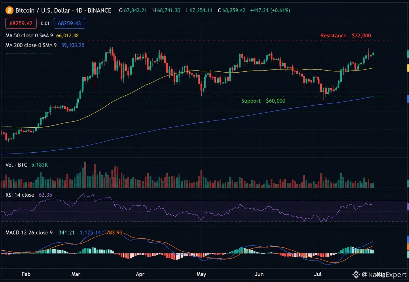Select the MA 50 close indicator legend
The image size is (409, 282).
[x=29, y=36]
